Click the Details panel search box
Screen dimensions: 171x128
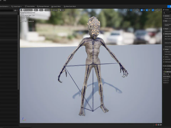pyautogui.click(x=168, y=13)
